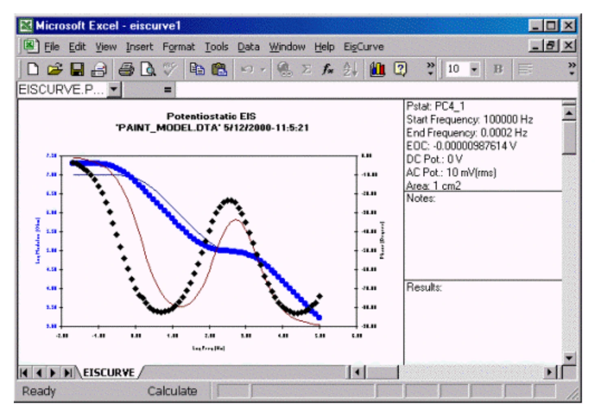Click the New workbook icon
596x404 pixels.
click(33, 69)
